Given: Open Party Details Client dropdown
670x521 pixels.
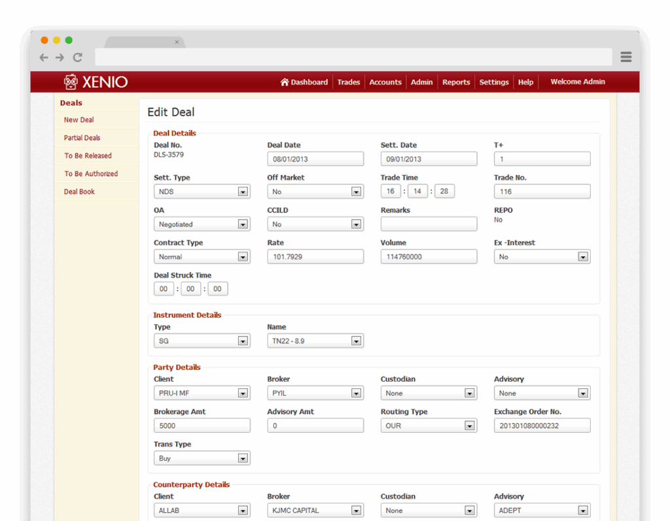Looking at the screenshot, I should [x=202, y=393].
